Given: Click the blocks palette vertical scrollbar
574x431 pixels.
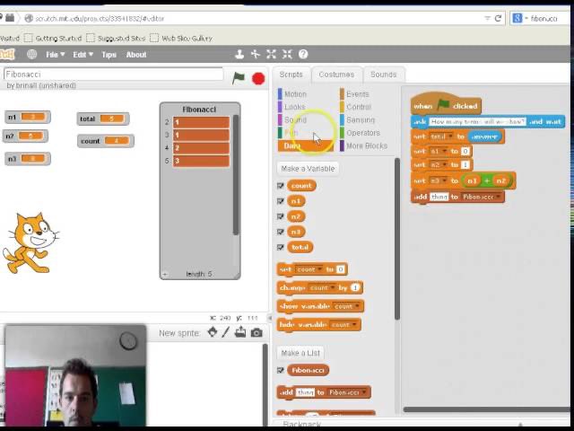Looking at the screenshot, I should click(x=396, y=239).
